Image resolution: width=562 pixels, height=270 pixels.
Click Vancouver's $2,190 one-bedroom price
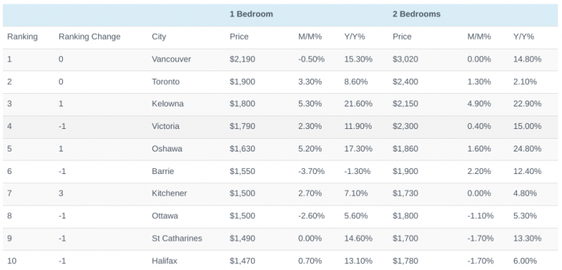coord(242,59)
